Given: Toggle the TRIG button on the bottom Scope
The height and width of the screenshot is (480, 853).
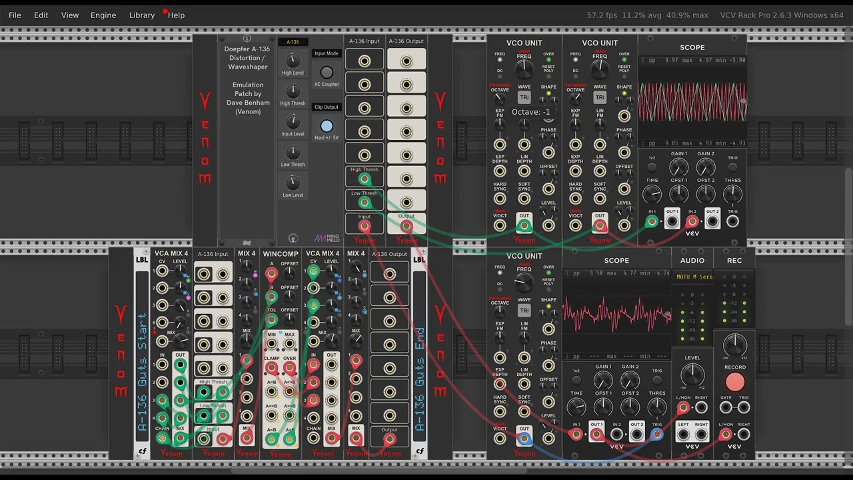Looking at the screenshot, I should pos(657,380).
